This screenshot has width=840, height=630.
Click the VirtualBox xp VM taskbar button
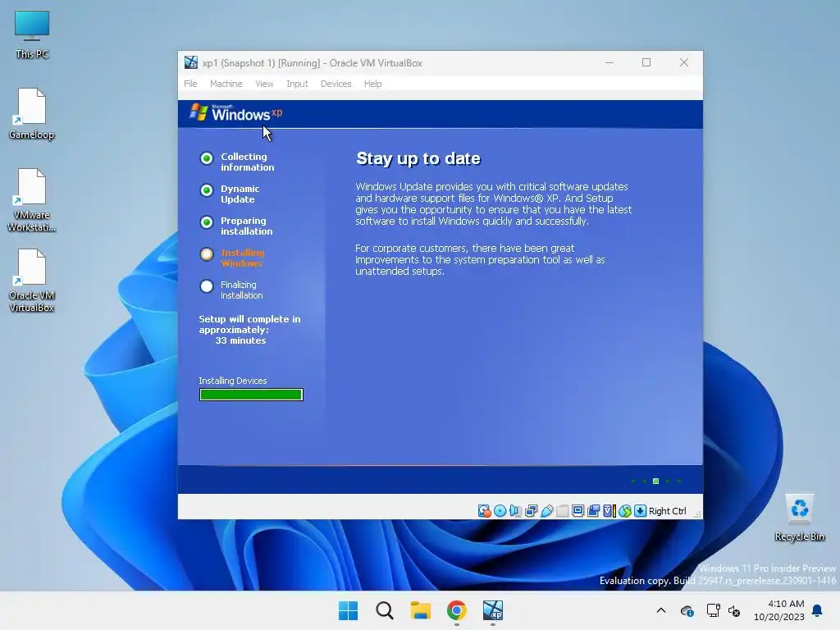(493, 610)
